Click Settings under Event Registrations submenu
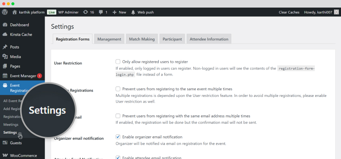 tap(10, 132)
